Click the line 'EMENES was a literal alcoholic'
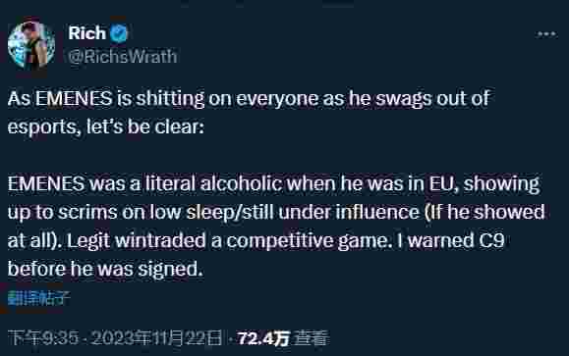The width and height of the screenshot is (569, 356). pyautogui.click(x=273, y=183)
